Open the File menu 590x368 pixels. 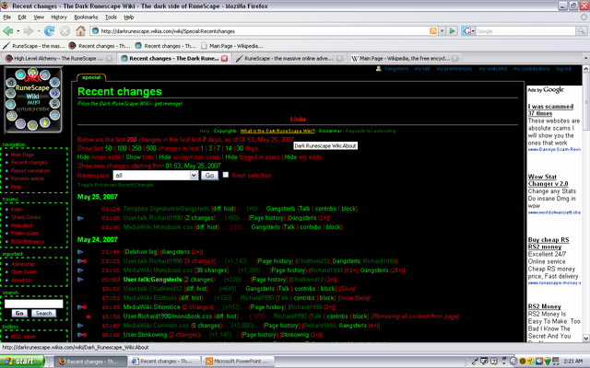tap(6, 17)
